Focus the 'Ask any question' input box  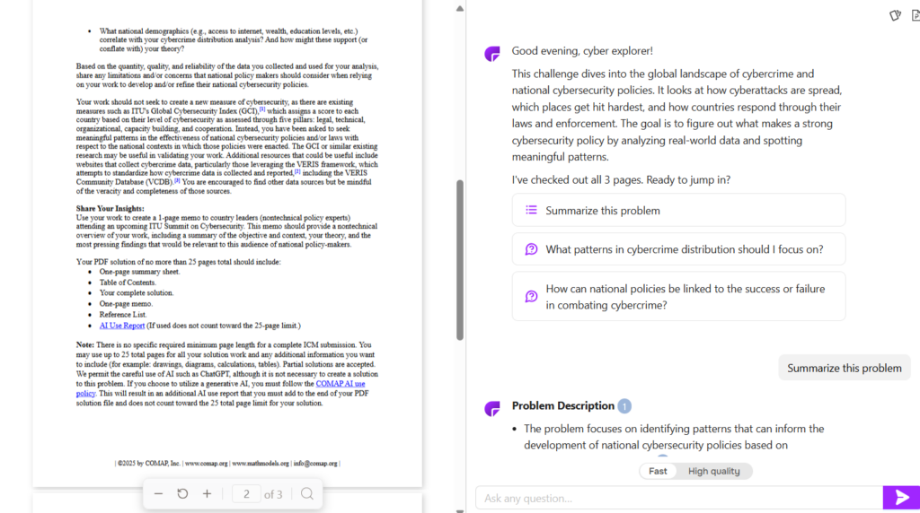coord(679,499)
